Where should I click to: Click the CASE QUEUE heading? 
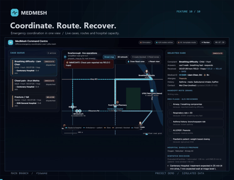(x=18, y=53)
